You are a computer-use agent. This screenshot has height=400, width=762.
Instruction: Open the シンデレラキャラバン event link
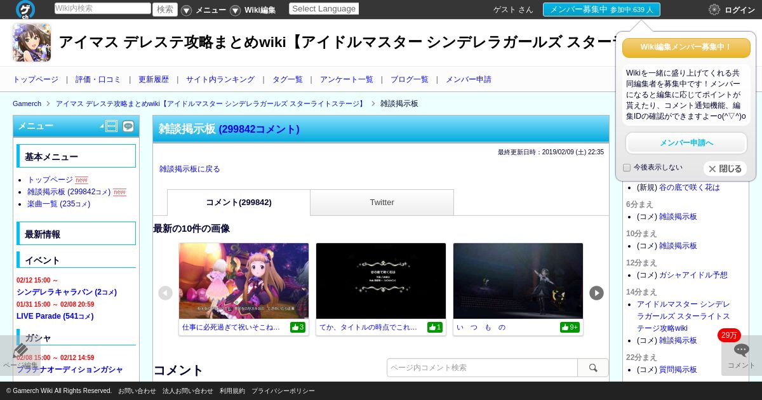click(67, 292)
